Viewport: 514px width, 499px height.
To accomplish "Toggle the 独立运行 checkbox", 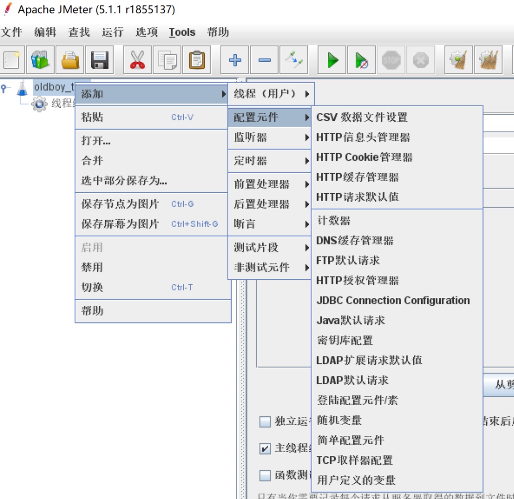I will click(x=265, y=421).
